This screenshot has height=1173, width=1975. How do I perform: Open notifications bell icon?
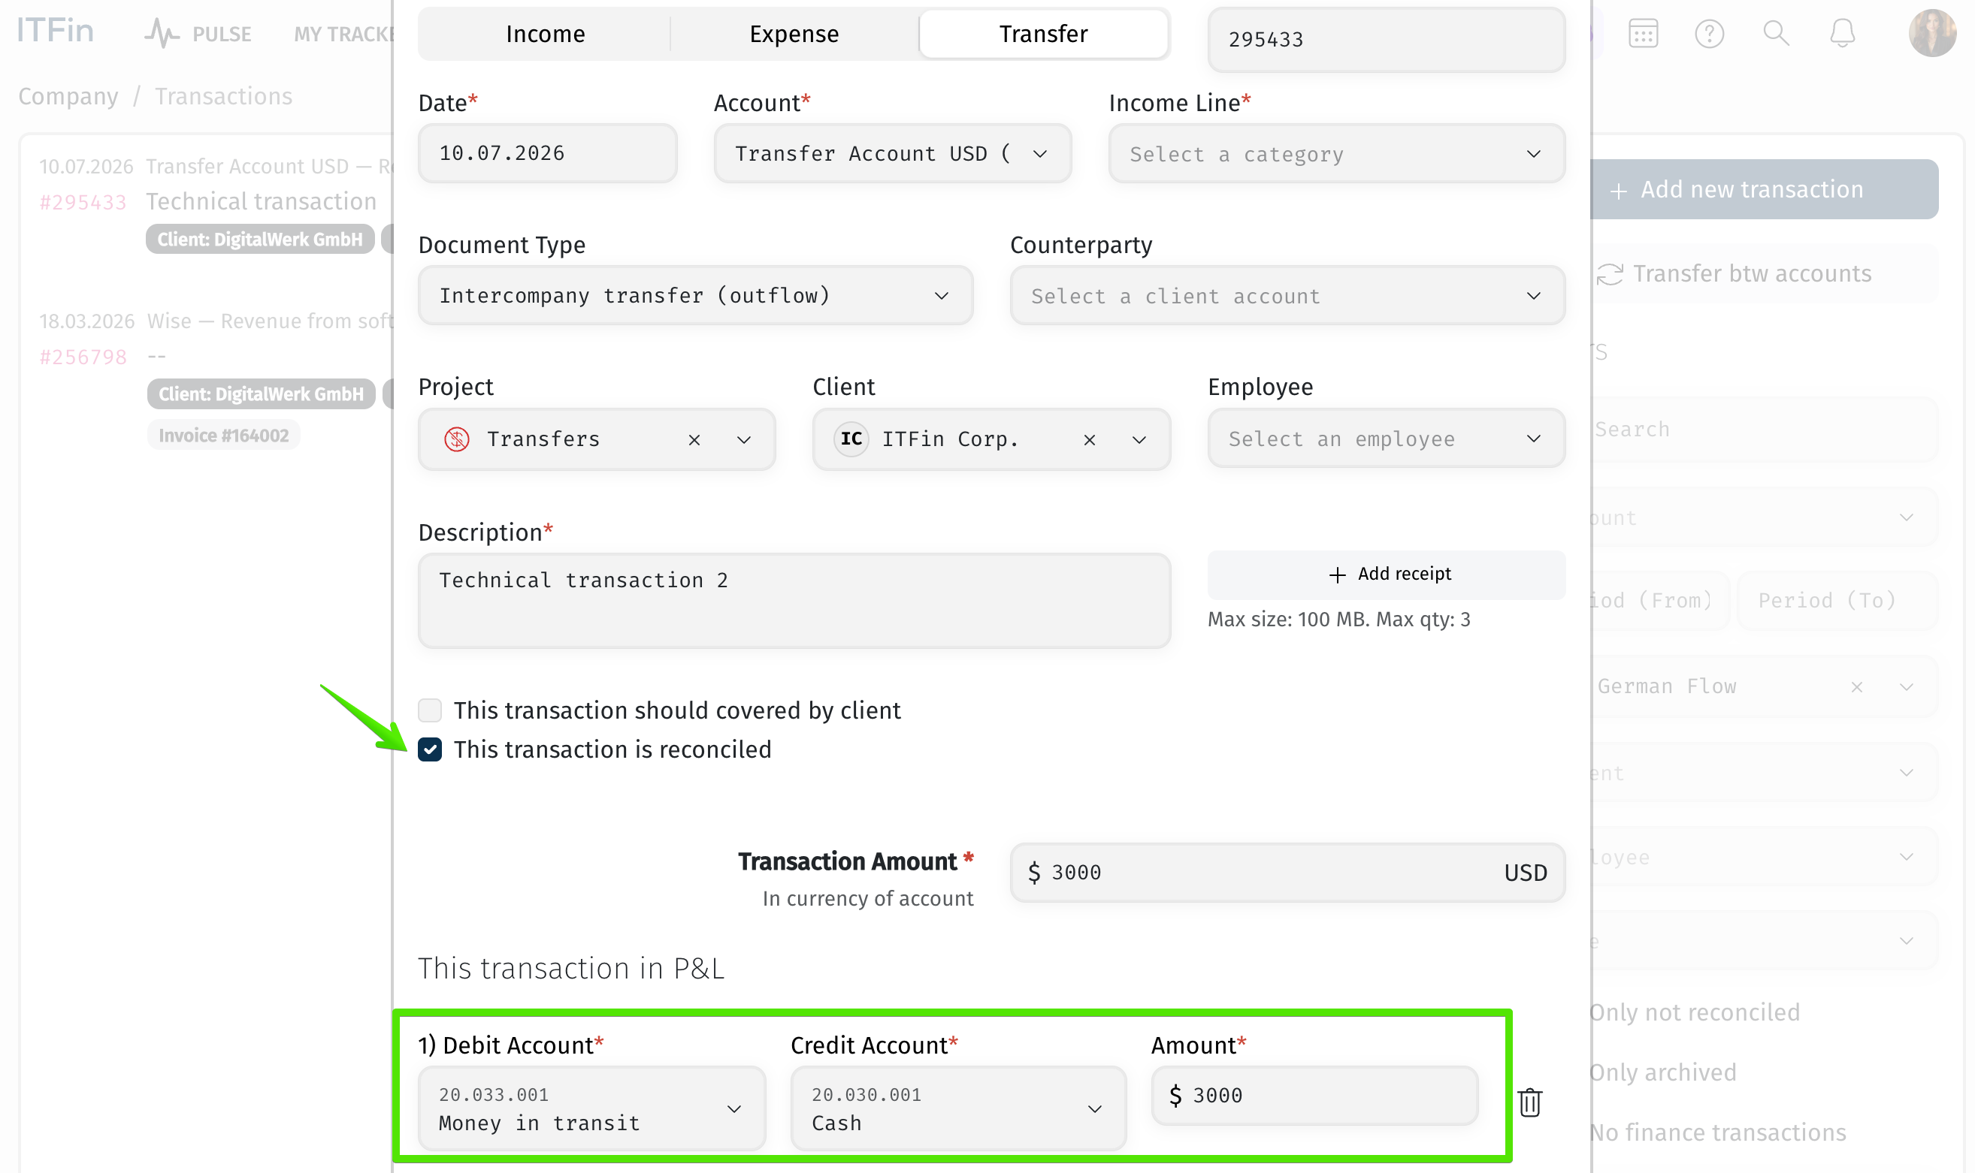tap(1842, 33)
